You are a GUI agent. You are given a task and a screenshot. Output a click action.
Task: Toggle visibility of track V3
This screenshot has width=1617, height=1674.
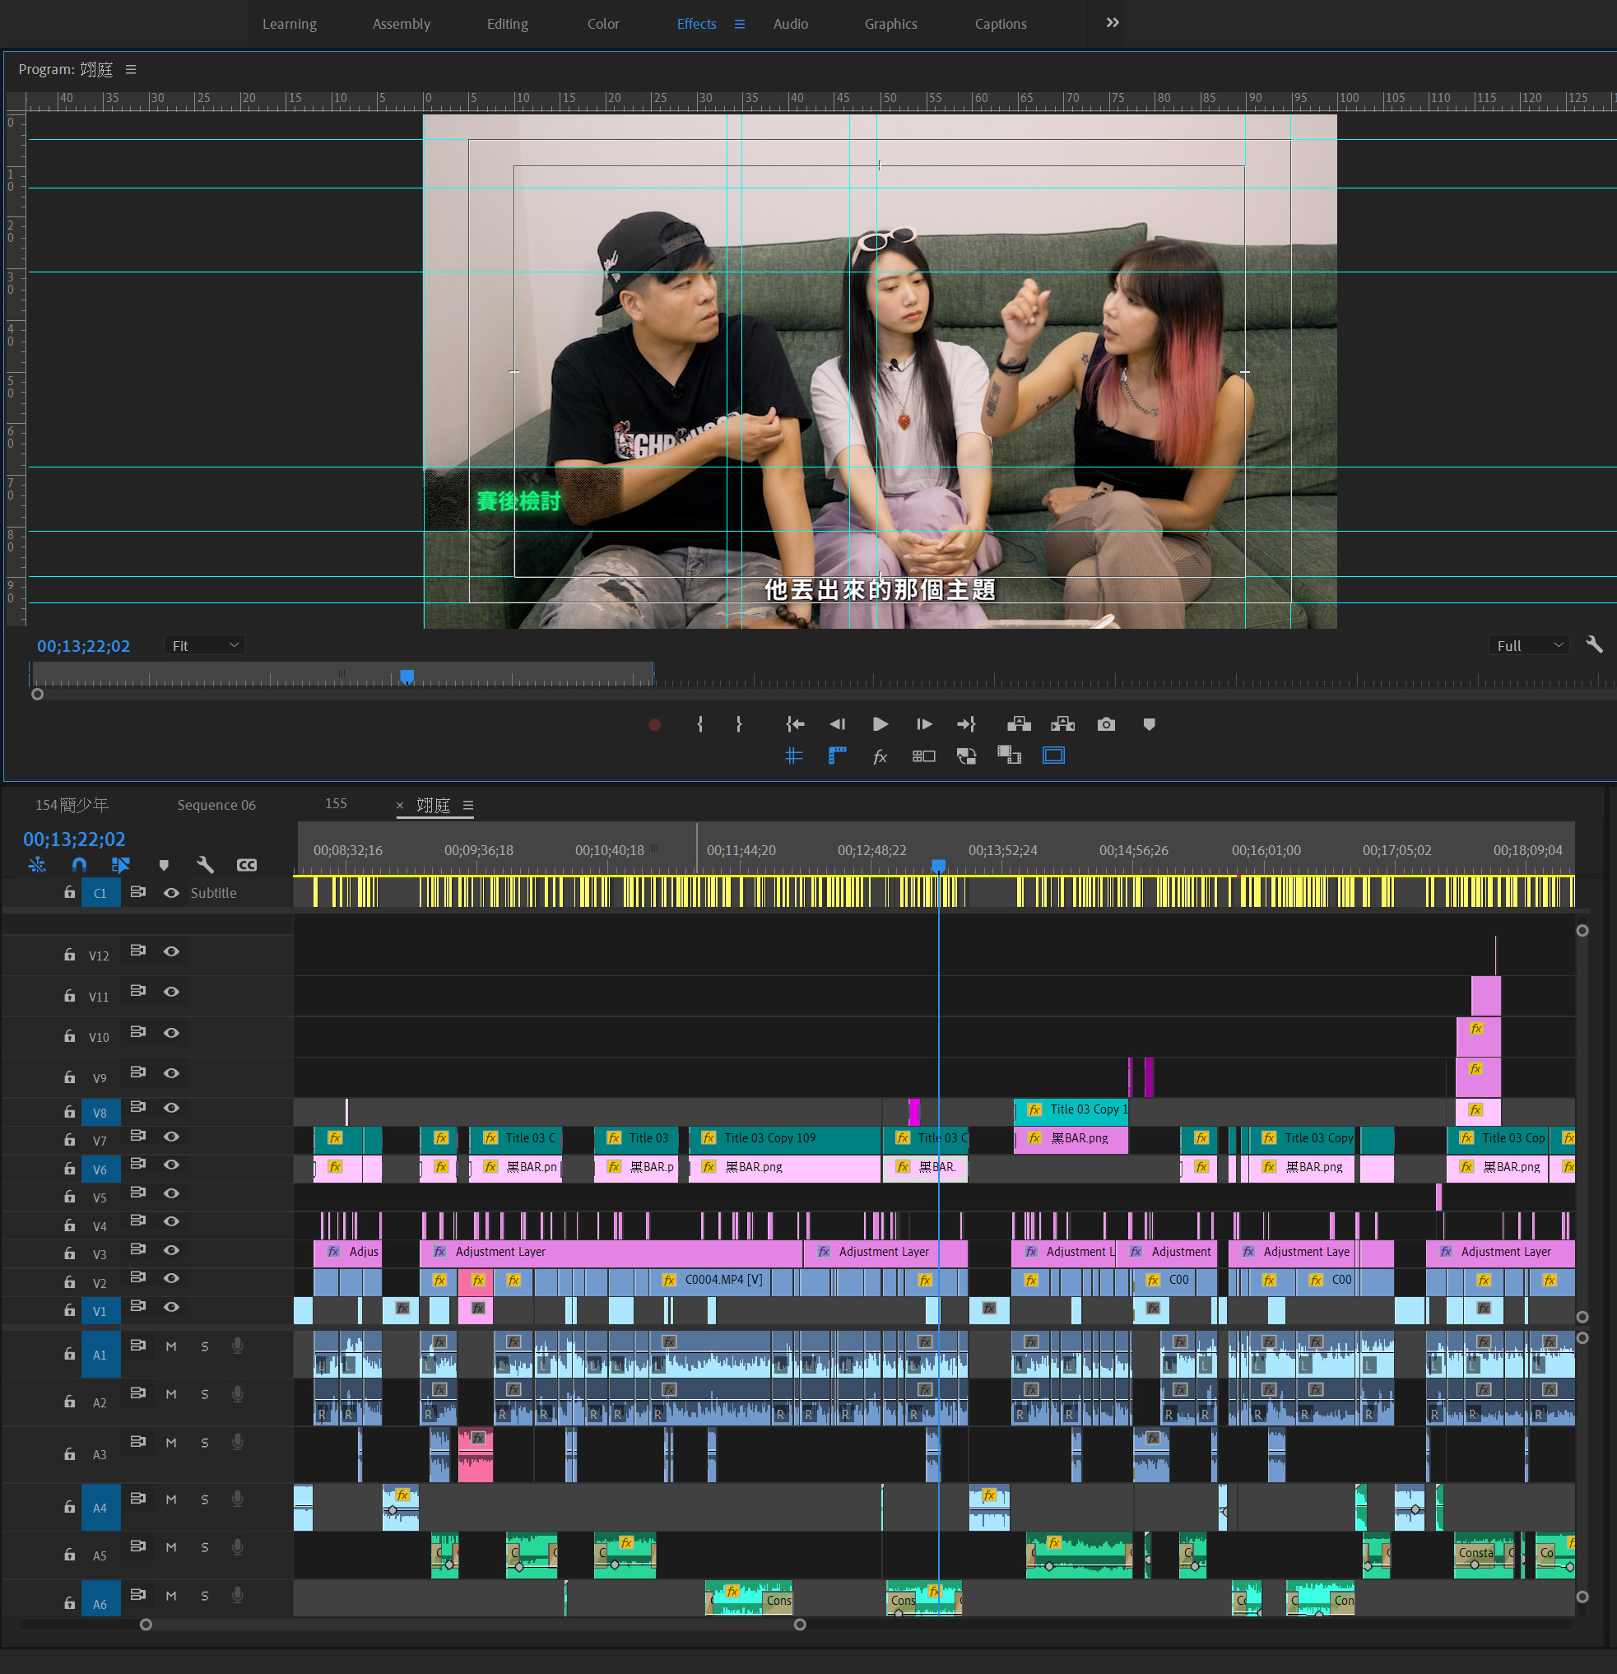tap(172, 1250)
